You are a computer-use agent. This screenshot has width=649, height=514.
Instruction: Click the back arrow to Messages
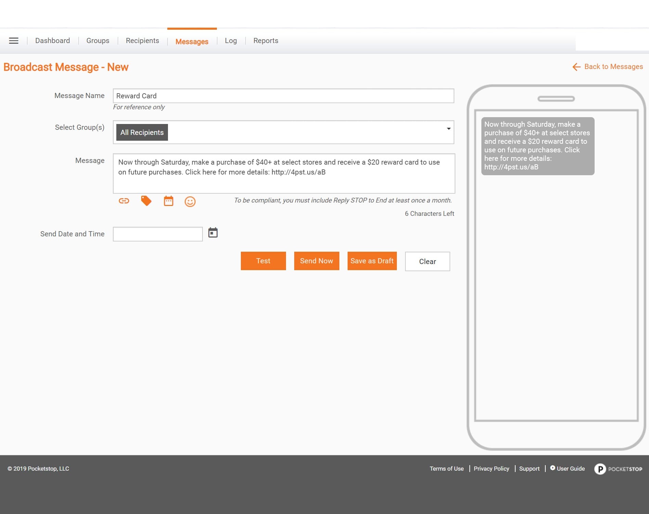click(576, 67)
